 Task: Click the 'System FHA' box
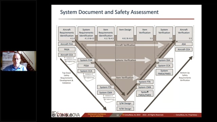[x=86, y=60]
